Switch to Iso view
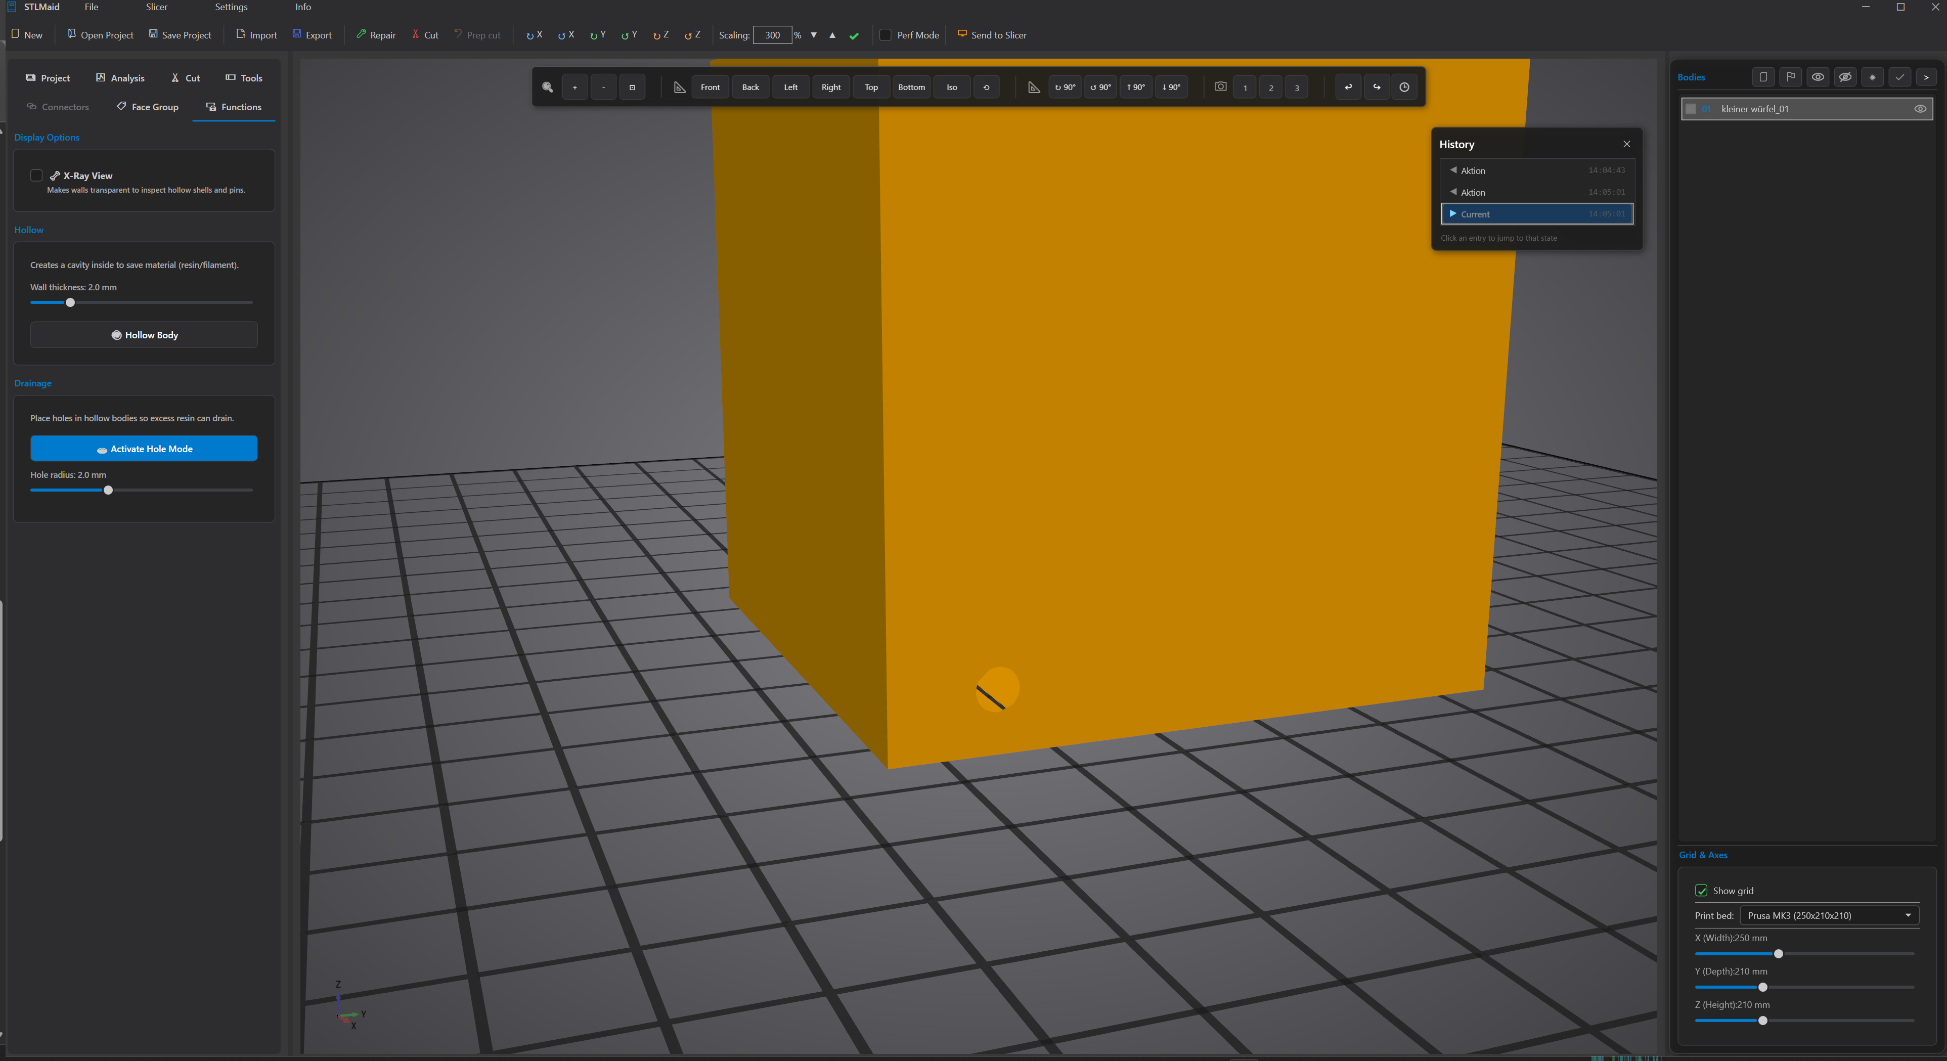This screenshot has height=1061, width=1947. pos(952,87)
